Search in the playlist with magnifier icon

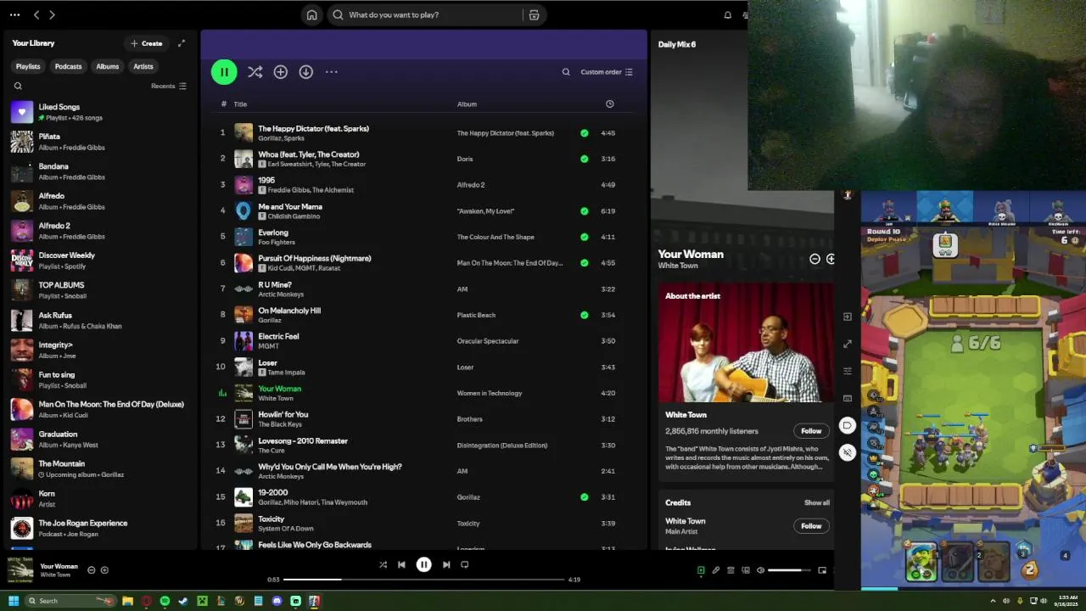click(566, 72)
